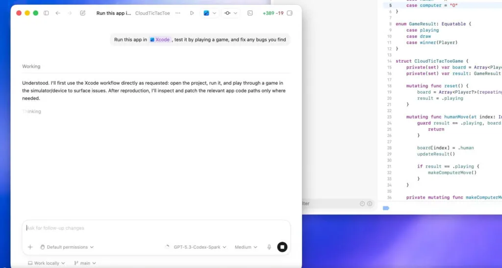Click line 8 'enum GameResult: Equatable' in Xcode
The height and width of the screenshot is (268, 502).
click(x=433, y=24)
